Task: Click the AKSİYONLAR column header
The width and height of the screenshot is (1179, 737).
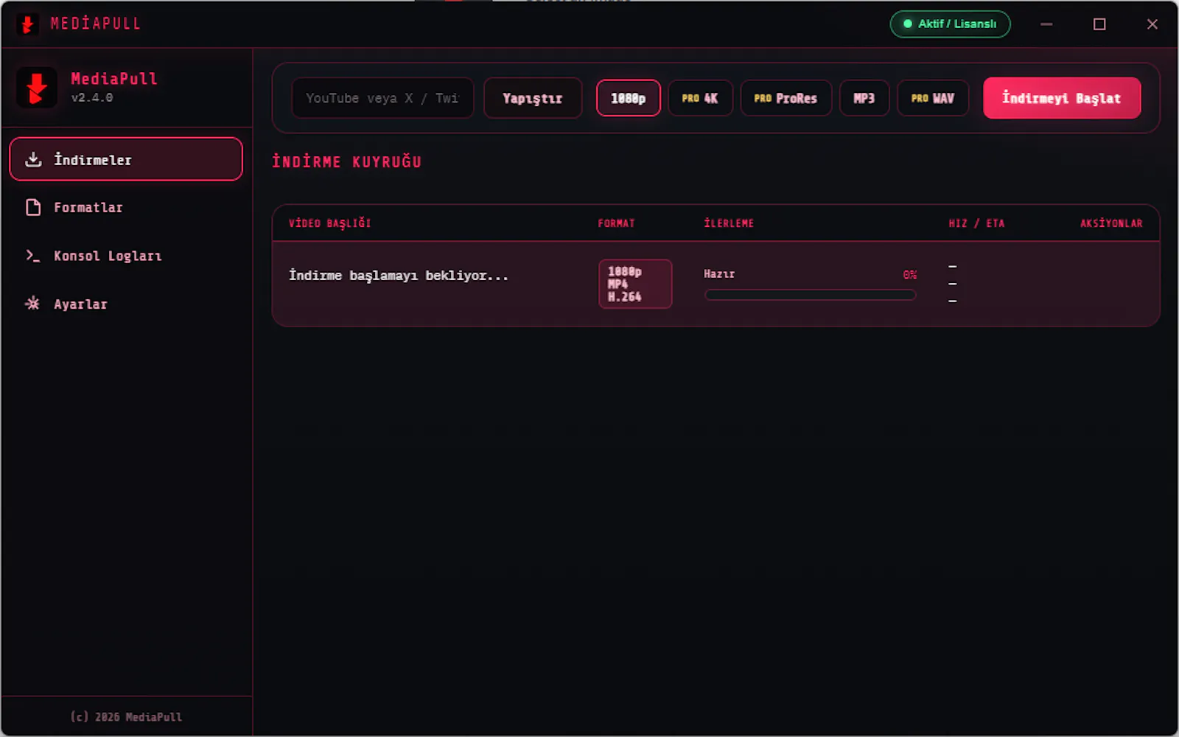Action: 1111,223
